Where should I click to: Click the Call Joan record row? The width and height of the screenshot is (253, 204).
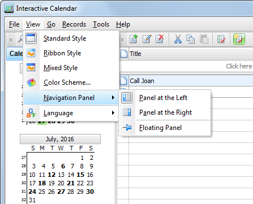(x=186, y=81)
